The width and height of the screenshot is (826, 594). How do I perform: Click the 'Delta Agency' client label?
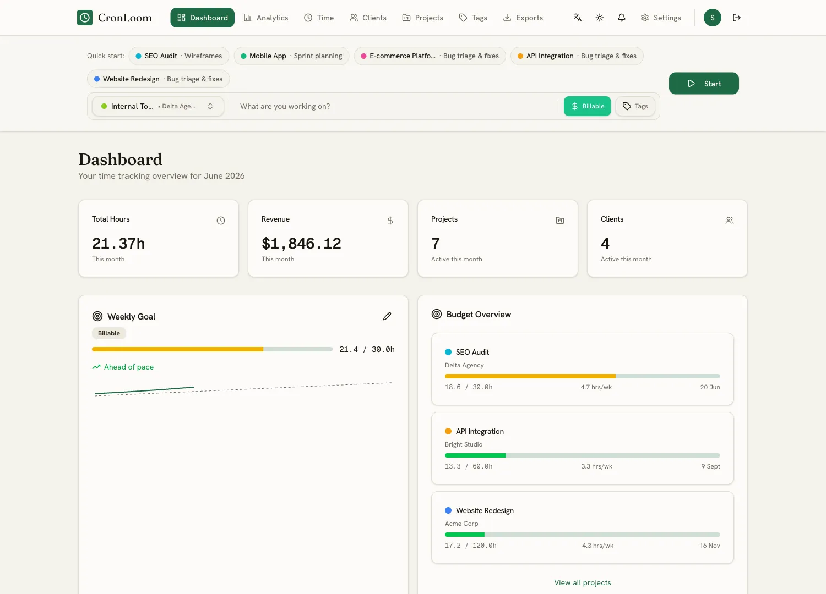click(x=464, y=365)
